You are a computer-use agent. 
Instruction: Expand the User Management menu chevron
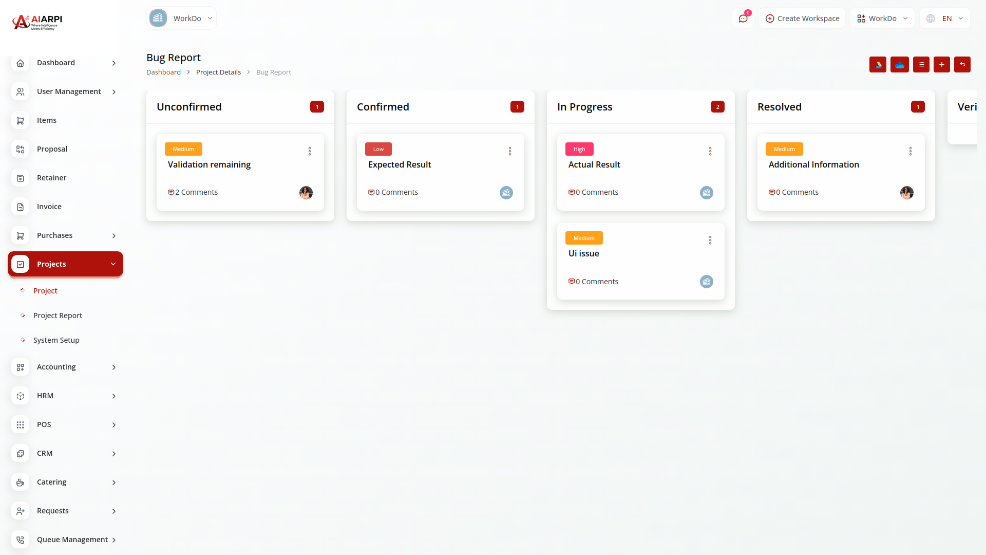pyautogui.click(x=114, y=92)
